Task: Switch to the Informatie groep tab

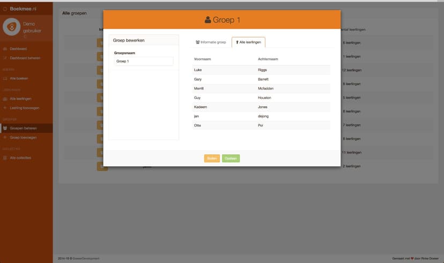Action: (211, 42)
